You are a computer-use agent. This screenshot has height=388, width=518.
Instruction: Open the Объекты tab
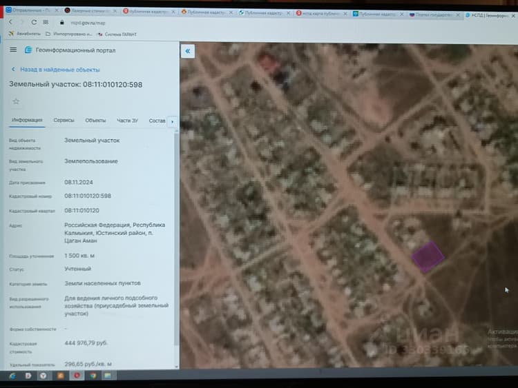click(95, 121)
